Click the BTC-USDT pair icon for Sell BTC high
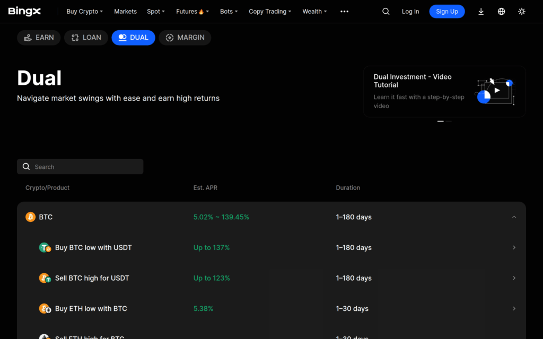Viewport: 543px width, 339px height. (x=45, y=278)
